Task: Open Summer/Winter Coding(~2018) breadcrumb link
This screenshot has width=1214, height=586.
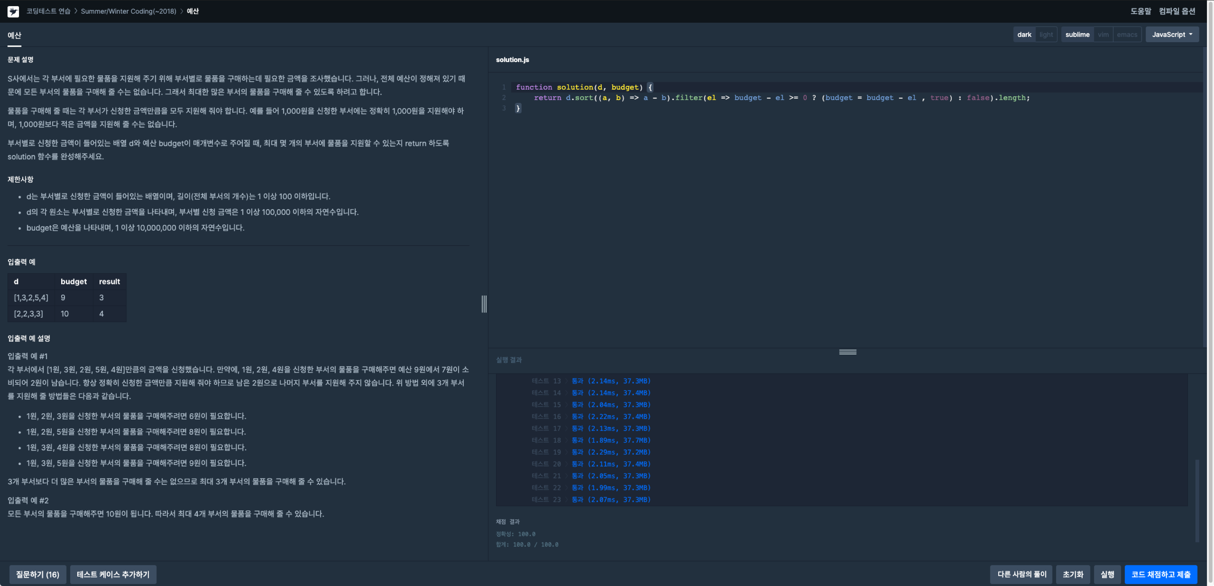Action: (x=128, y=11)
